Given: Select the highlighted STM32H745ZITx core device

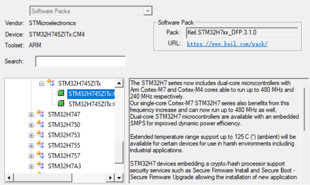Looking at the screenshot, I should 91,94.
